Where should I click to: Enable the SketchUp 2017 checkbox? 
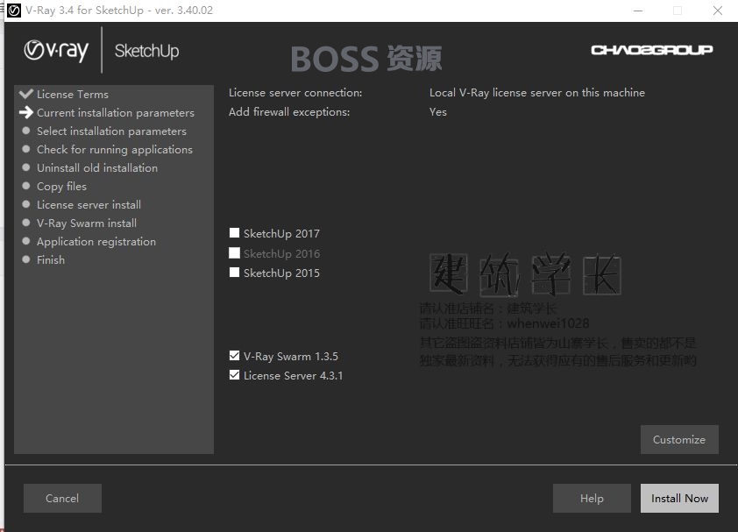[234, 232]
